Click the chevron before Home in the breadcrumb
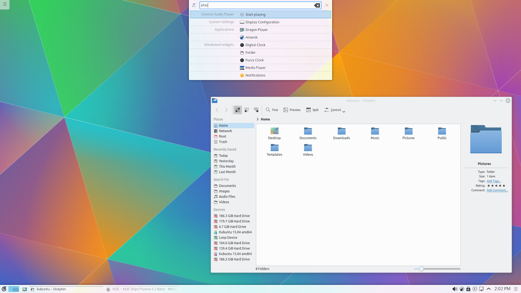This screenshot has height=293, width=521. (257, 119)
